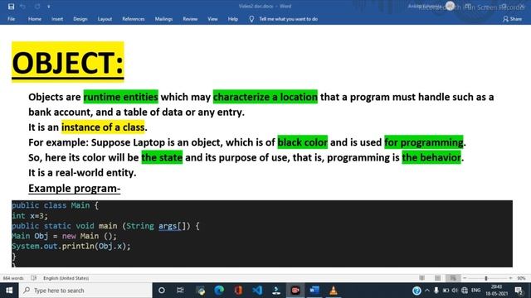Image resolution: width=531 pixels, height=298 pixels.
Task: Switch to the Home ribbon tab
Action: point(35,19)
